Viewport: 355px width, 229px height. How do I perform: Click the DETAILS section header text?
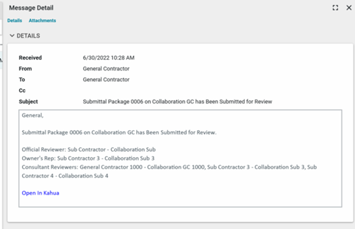click(28, 36)
